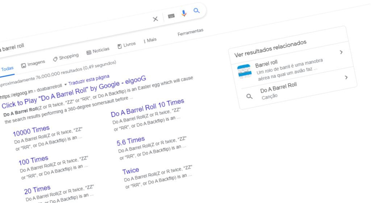Open the Notícias tab
Viewport: 371px width, 203px height.
[x=98, y=51]
